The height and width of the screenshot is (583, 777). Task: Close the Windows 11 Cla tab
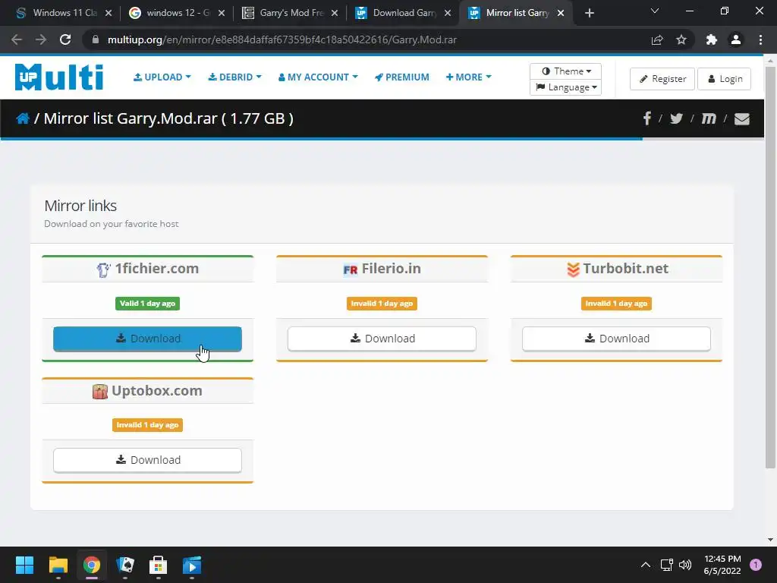point(109,14)
